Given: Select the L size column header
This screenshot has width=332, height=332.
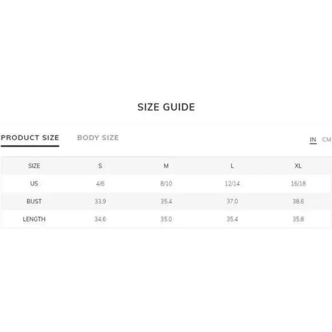Looking at the screenshot, I should click(232, 166).
